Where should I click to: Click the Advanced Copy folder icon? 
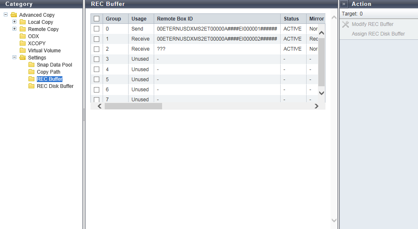[14, 15]
